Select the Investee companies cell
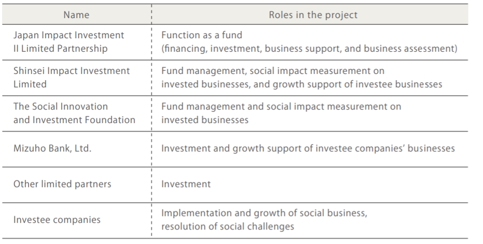 click(x=57, y=220)
